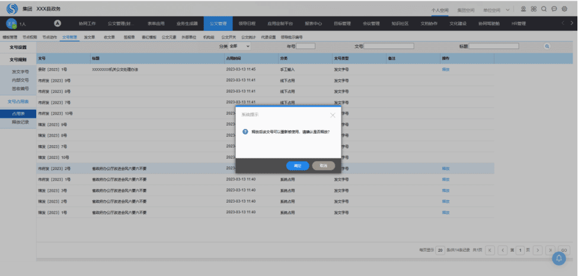This screenshot has height=276, width=578.
Task: Click the GO pagination button
Action: [x=564, y=250]
